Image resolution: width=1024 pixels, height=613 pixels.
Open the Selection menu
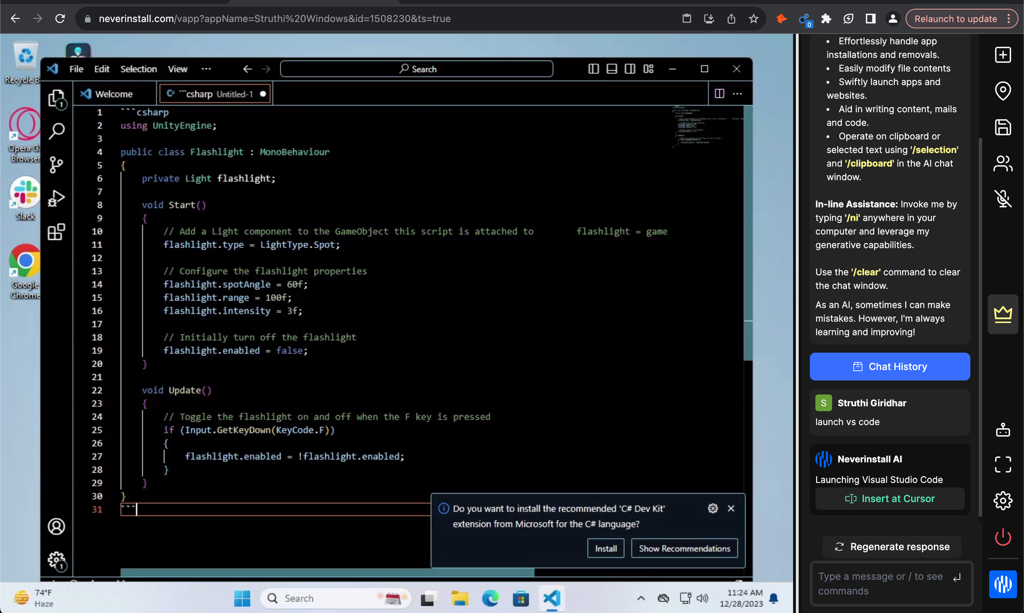pyautogui.click(x=138, y=69)
